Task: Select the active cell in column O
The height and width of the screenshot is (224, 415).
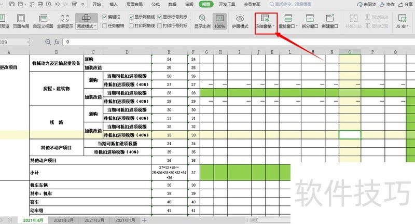Action: pyautogui.click(x=350, y=135)
